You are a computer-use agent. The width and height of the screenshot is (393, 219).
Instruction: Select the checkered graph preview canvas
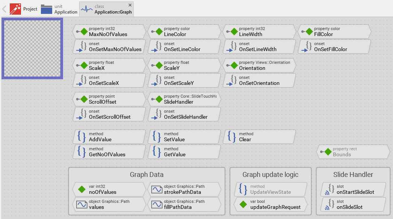32,49
